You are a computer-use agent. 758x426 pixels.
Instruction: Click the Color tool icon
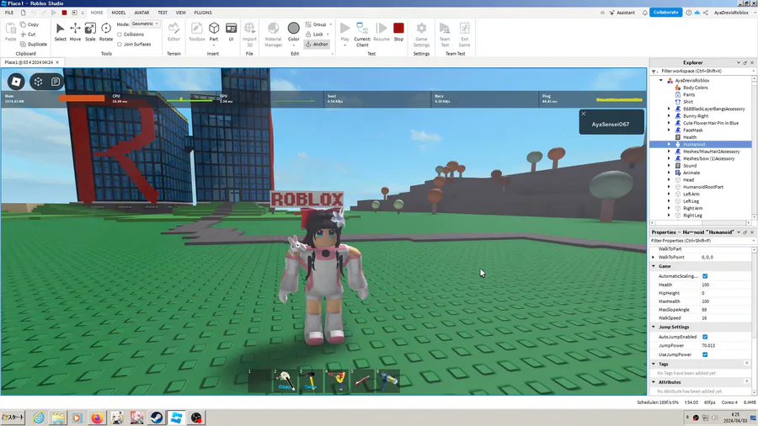pyautogui.click(x=293, y=29)
